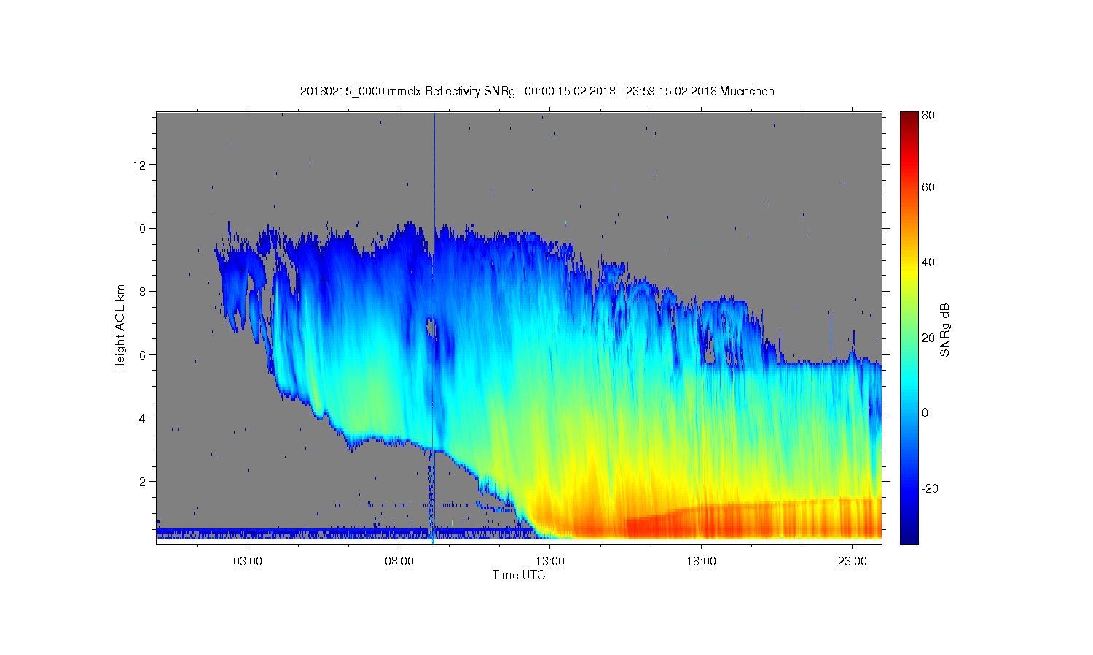Click the height tick label 12
Viewport: 1093px width, 655px height.
(140, 165)
